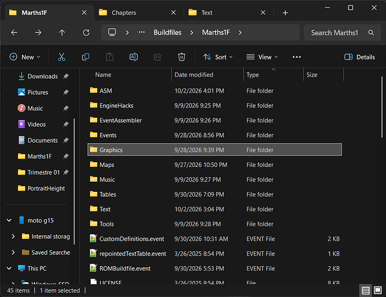Click the Rename icon in toolbar
This screenshot has width=386, height=297.
point(134,57)
